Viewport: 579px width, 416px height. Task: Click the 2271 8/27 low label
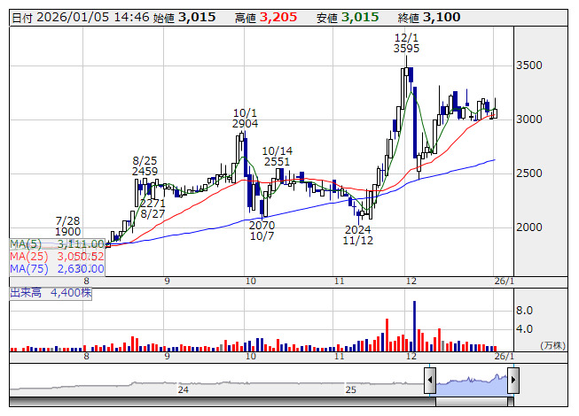pos(153,209)
